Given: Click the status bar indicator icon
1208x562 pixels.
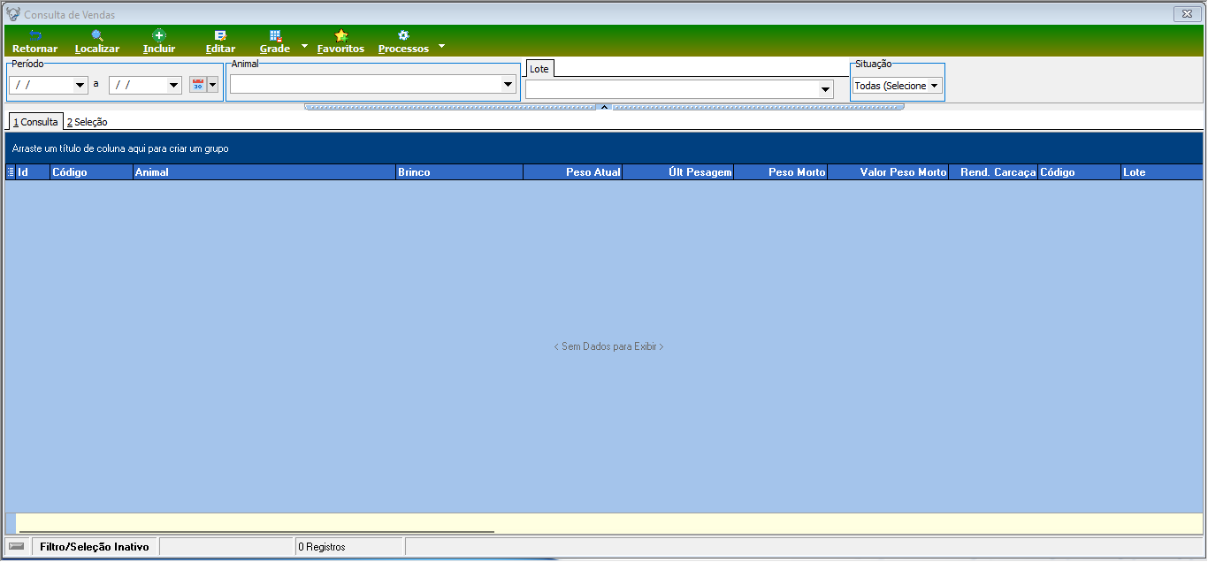Looking at the screenshot, I should pyautogui.click(x=17, y=546).
